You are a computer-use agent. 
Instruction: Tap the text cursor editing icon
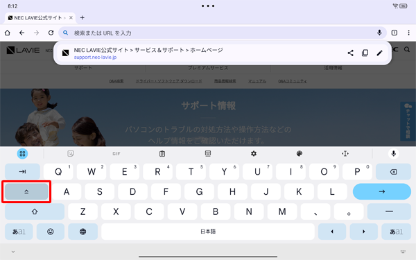(x=345, y=153)
